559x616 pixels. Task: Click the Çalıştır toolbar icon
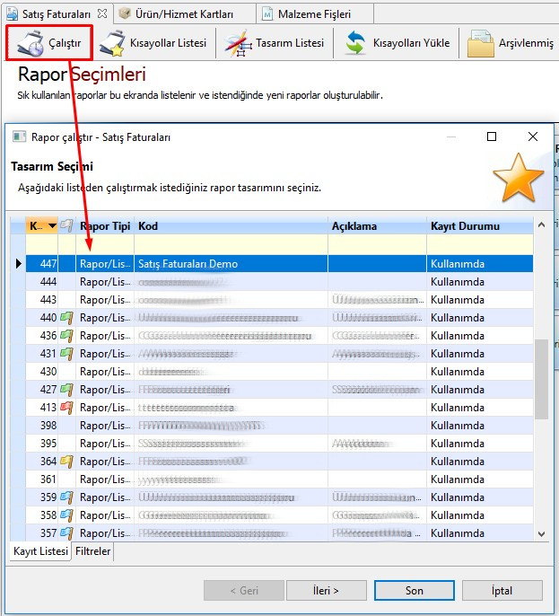point(31,43)
